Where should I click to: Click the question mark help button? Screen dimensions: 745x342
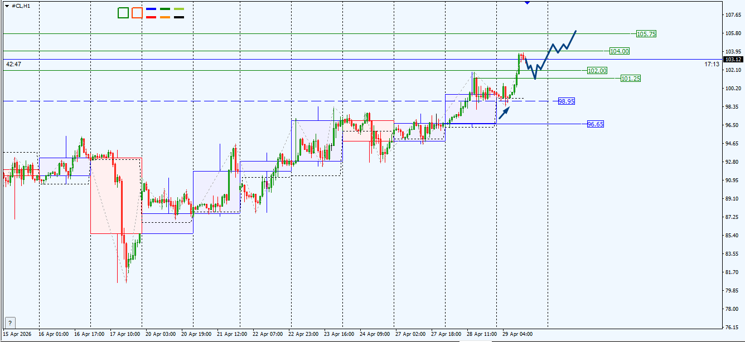[x=10, y=323]
